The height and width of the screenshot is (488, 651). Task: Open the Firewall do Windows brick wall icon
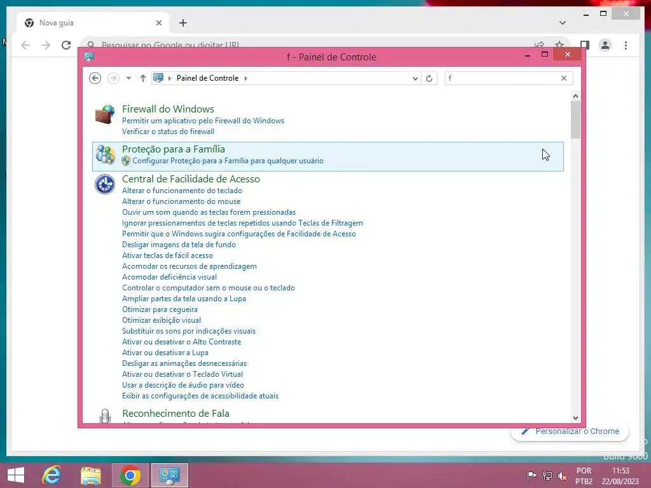105,114
